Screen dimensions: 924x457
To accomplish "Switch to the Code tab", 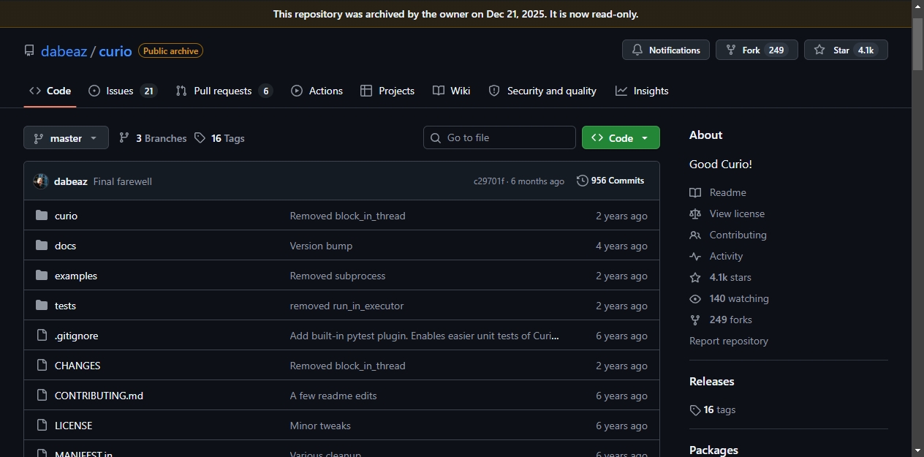I will [x=50, y=91].
